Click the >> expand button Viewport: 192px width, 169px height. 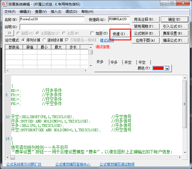pos(9,33)
